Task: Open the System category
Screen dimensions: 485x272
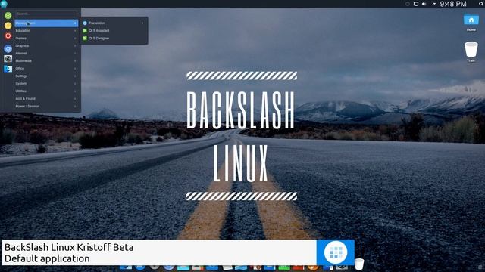Action: click(46, 84)
